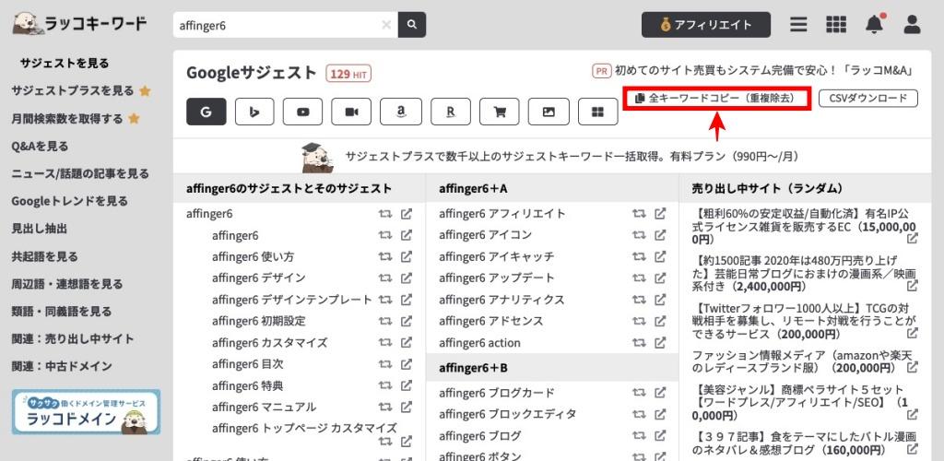Open 共起語を見る in sidebar
This screenshot has height=461, width=944.
(x=44, y=256)
